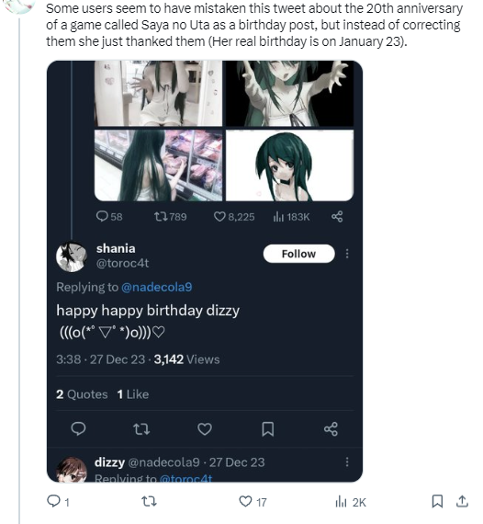This screenshot has width=483, height=524.
Task: Open shania's profile avatar
Action: point(72,256)
